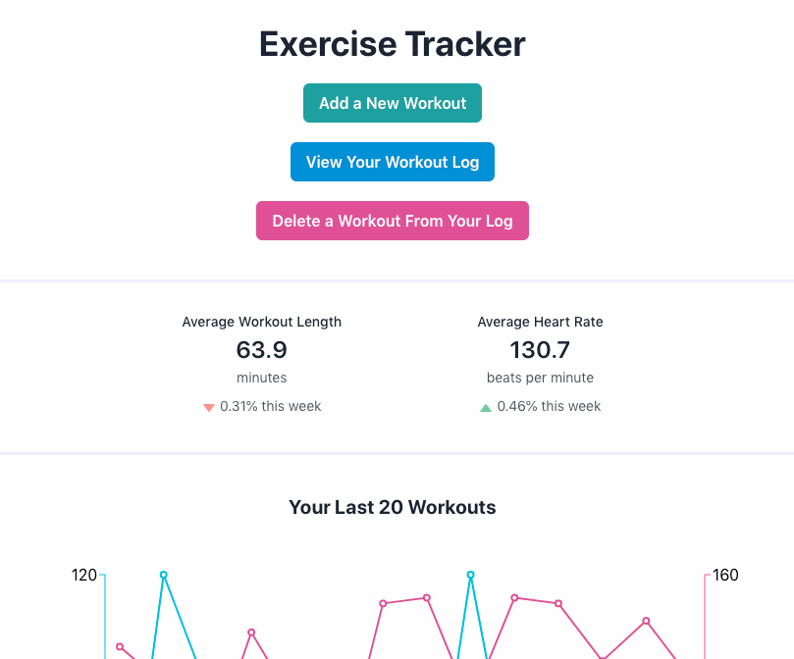Select the Exercise Tracker page heading
Viewport: 794px width, 659px height.
pos(392,44)
